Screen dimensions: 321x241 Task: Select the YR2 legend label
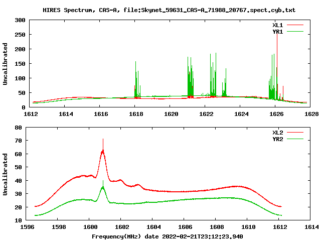pyautogui.click(x=277, y=139)
